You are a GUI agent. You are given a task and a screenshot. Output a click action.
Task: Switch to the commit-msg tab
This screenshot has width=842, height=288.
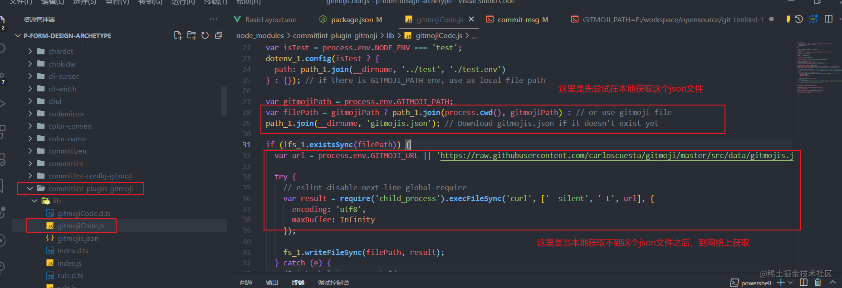517,19
